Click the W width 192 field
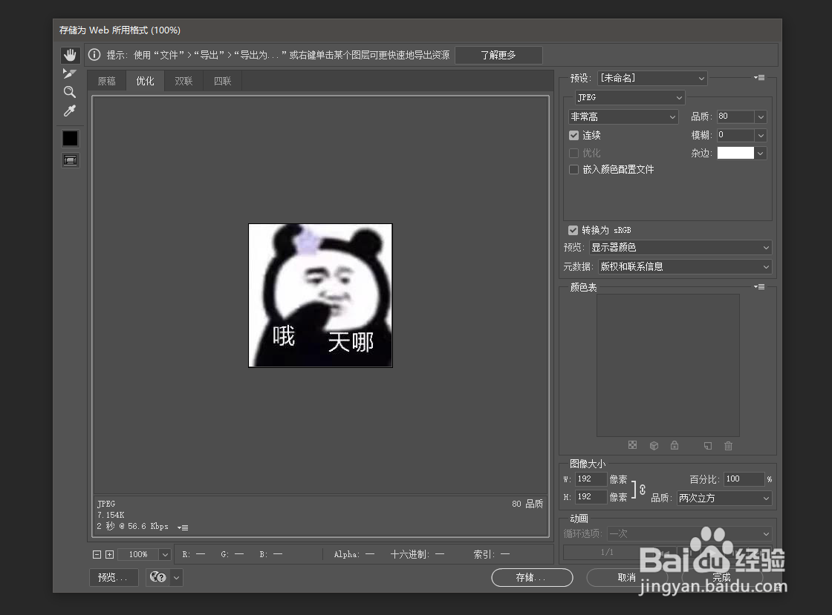832x615 pixels. point(591,478)
